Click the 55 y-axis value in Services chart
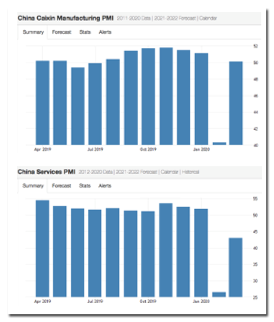 [x=255, y=199]
